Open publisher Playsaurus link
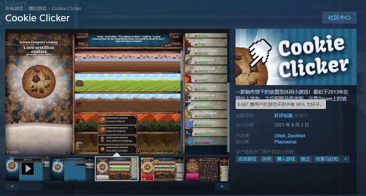The height and width of the screenshot is (196, 366). click(285, 142)
